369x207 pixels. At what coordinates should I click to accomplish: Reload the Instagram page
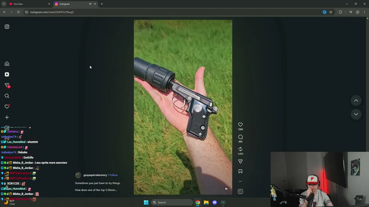18,12
